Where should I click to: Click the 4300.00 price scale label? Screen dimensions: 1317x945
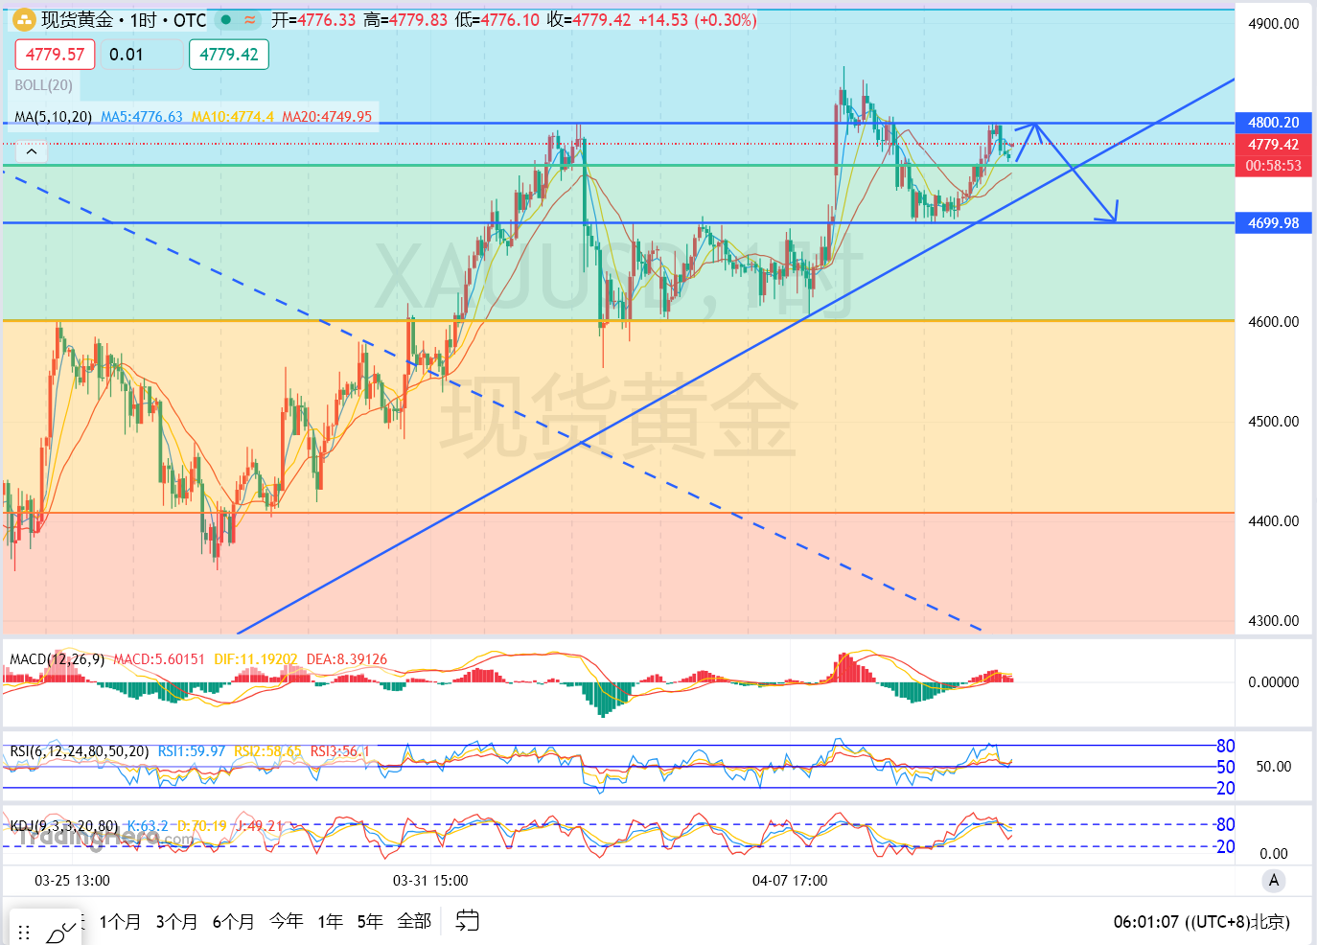[x=1274, y=621]
